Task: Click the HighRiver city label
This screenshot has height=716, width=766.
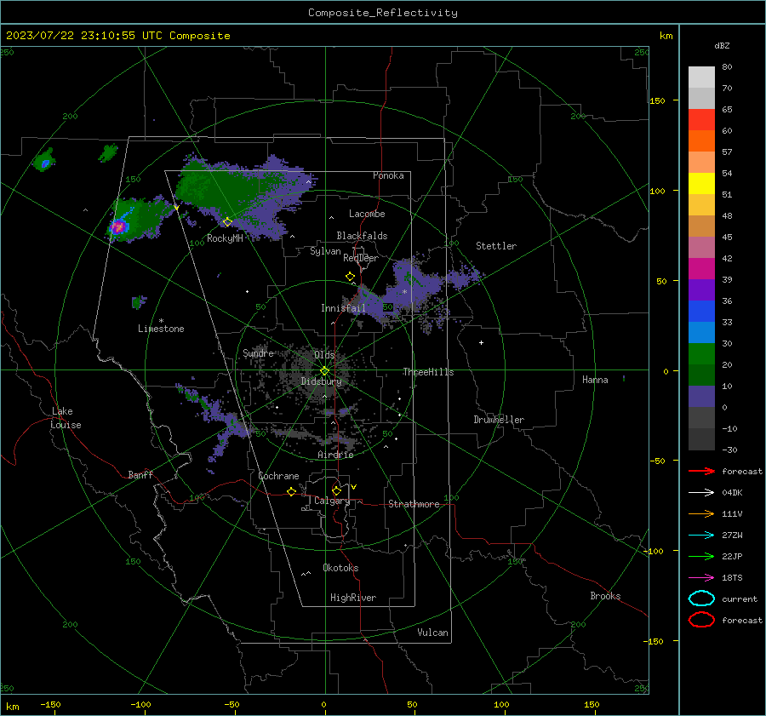Action: [353, 598]
